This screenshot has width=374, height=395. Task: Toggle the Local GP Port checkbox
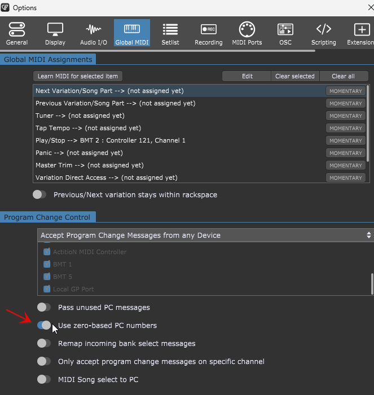(x=47, y=289)
